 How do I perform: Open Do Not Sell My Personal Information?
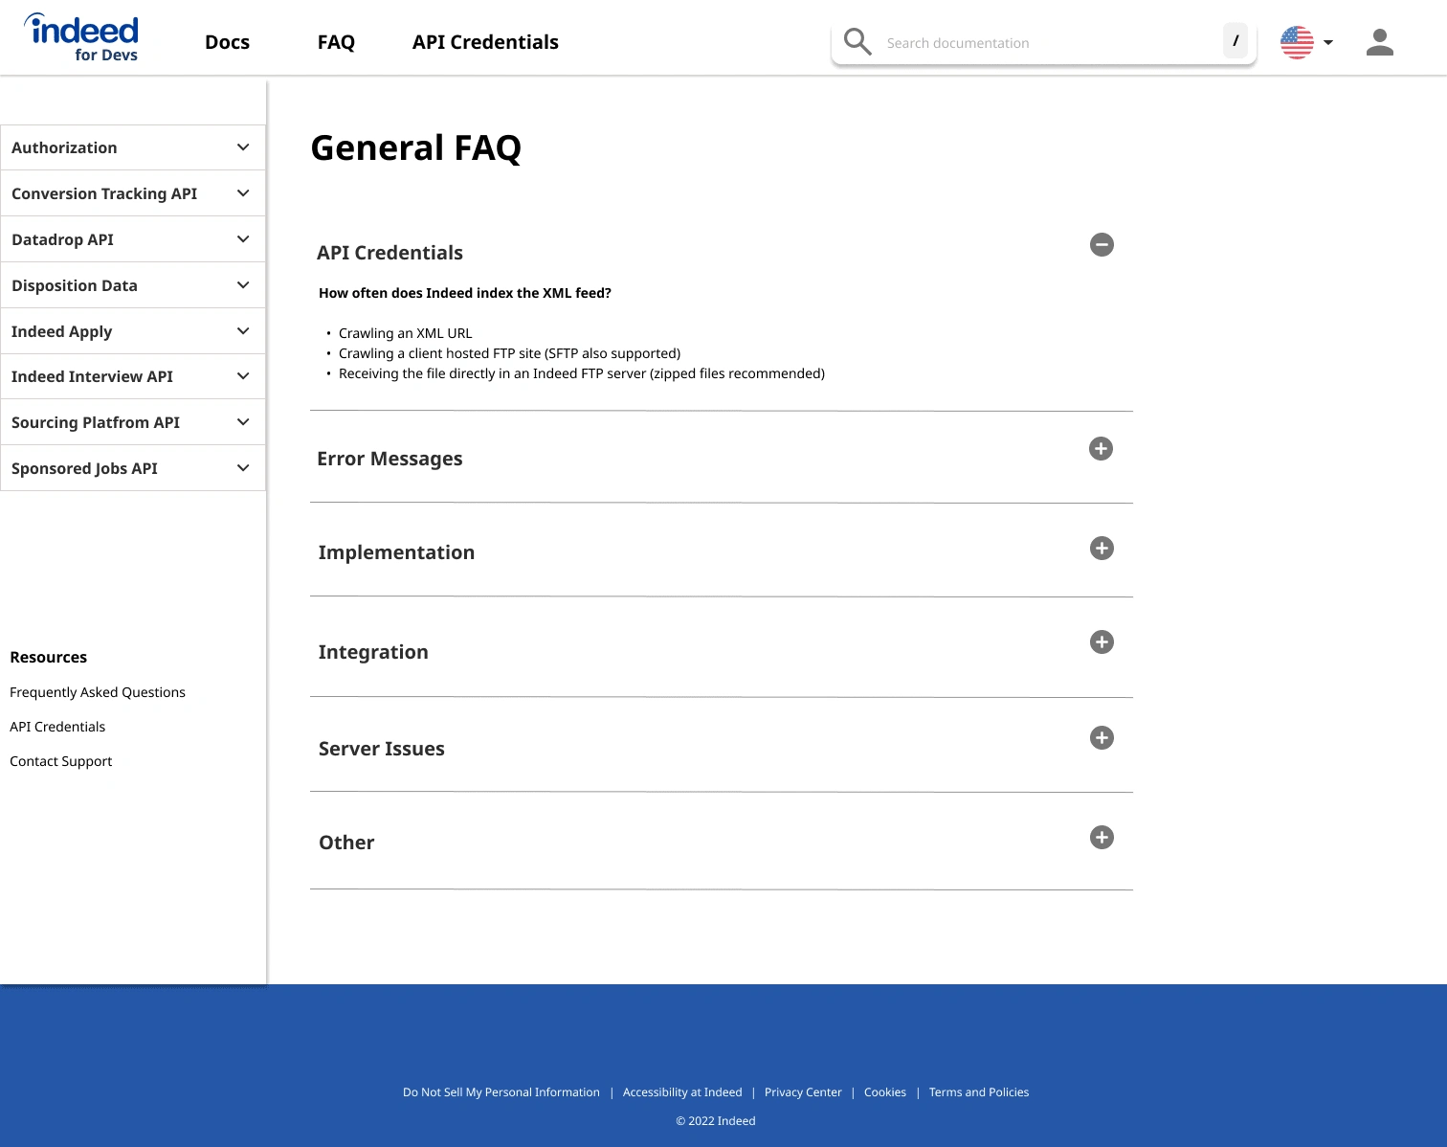501,1092
